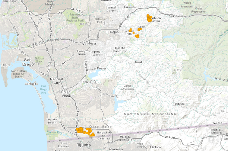The image size is (228, 151).
Task: Select the orange markers beside the Crest label
Action: pyautogui.click(x=140, y=29)
